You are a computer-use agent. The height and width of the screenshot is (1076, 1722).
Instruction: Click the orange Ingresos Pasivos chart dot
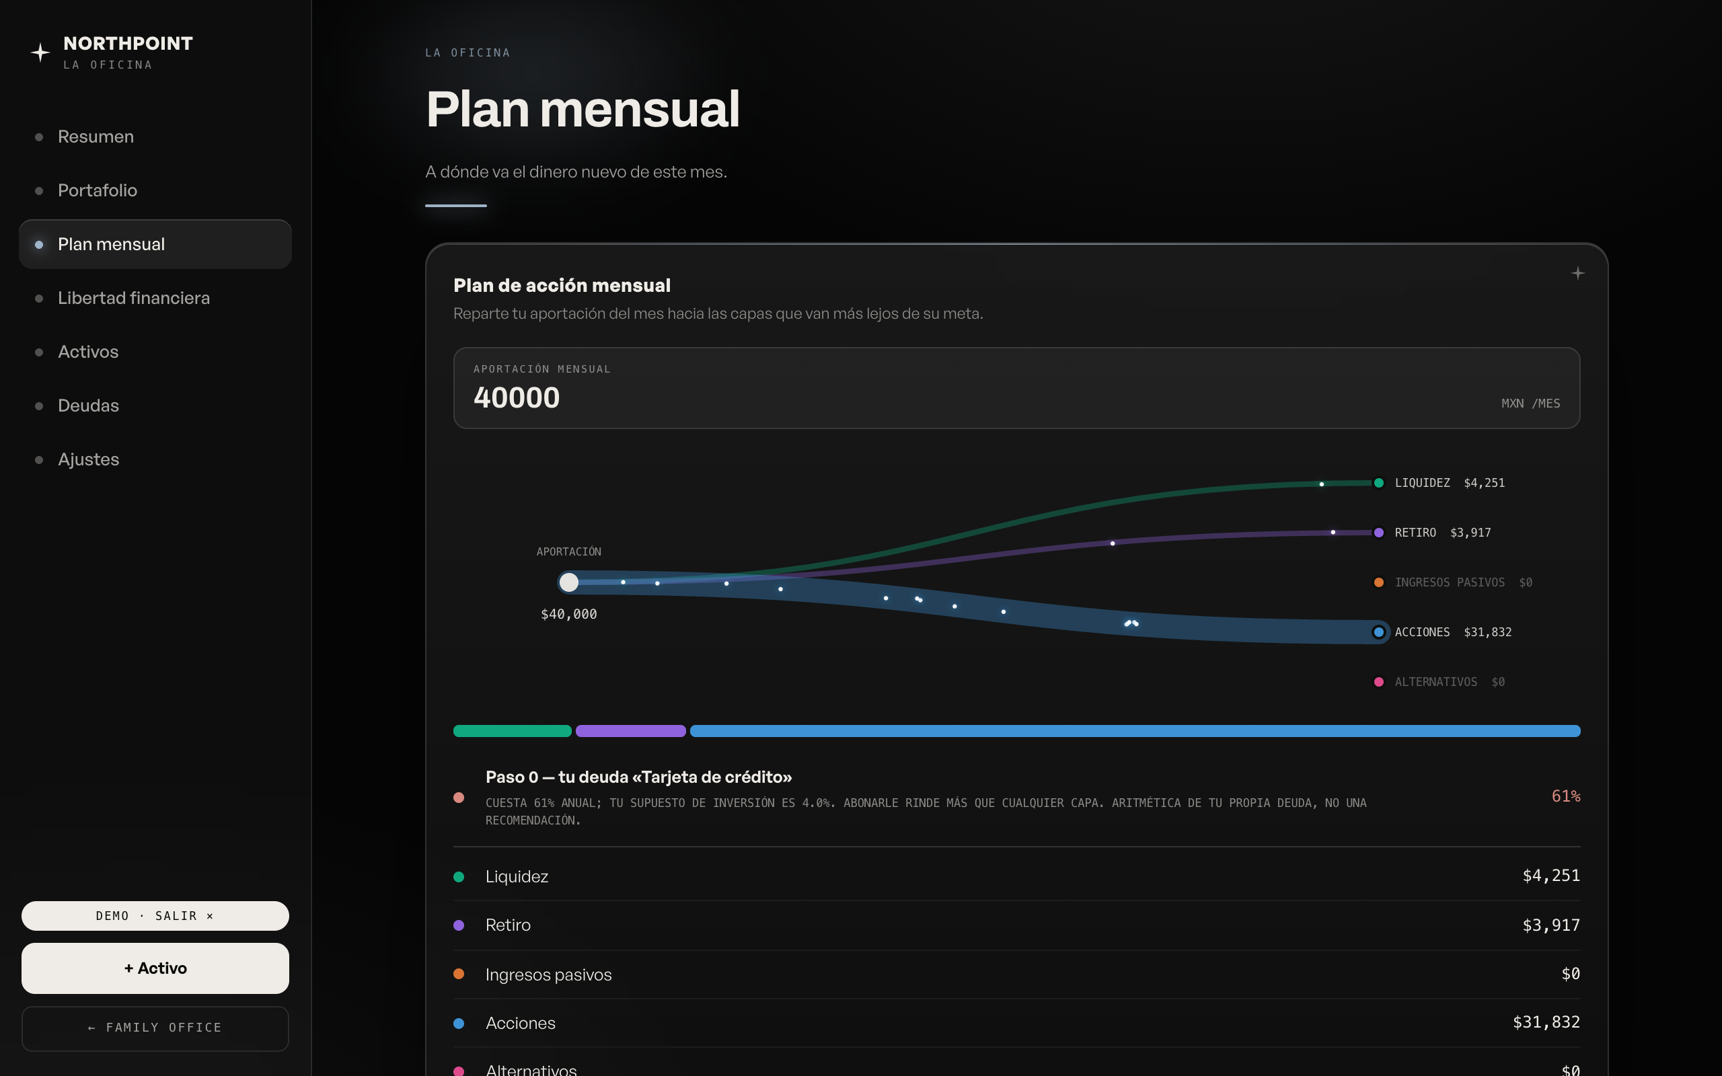(1378, 583)
